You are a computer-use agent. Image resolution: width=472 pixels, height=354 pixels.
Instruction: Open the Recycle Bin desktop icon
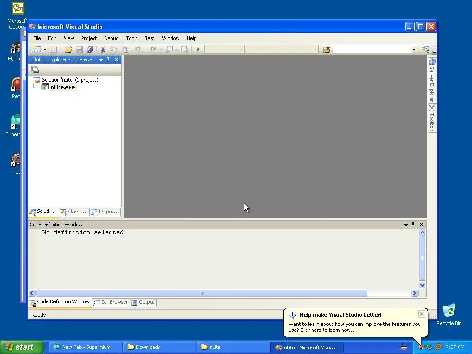click(x=449, y=314)
